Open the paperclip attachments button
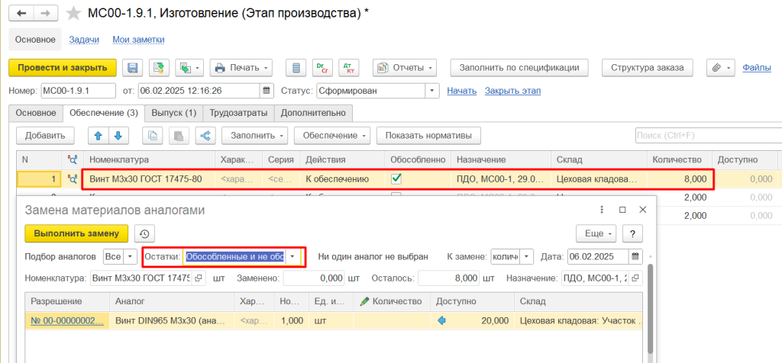 tap(721, 68)
